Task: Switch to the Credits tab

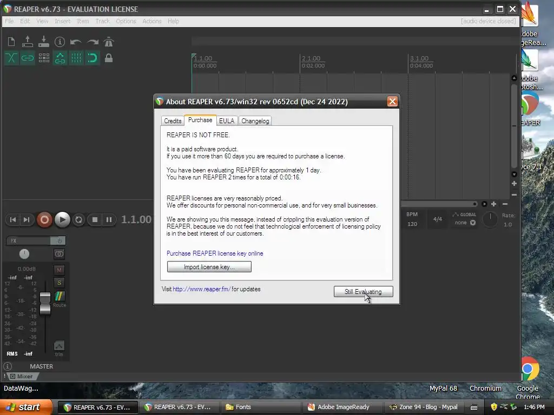Action: point(173,121)
